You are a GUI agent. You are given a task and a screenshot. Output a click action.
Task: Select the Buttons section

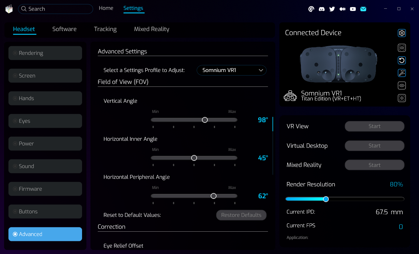[x=45, y=212]
